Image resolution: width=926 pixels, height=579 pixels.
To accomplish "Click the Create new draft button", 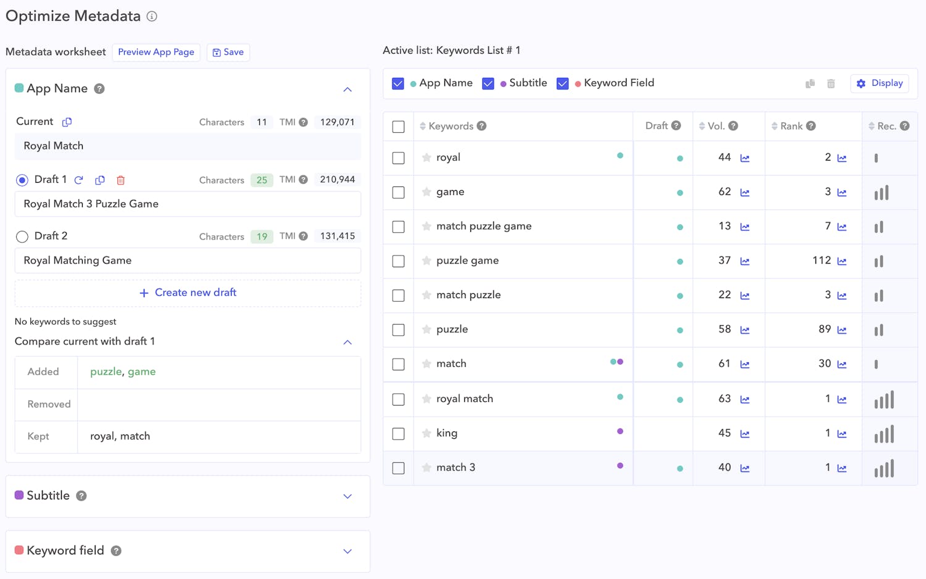I will tap(187, 292).
